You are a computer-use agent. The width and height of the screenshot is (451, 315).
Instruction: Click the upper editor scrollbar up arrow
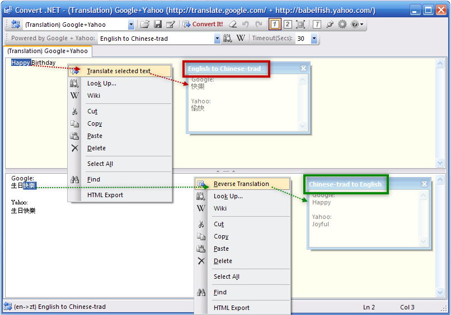(440, 64)
